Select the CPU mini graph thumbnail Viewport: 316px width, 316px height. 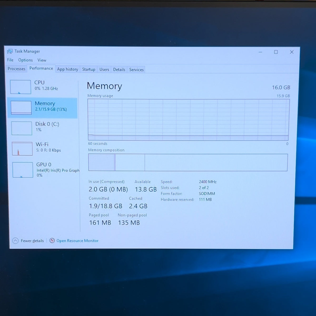click(x=21, y=87)
